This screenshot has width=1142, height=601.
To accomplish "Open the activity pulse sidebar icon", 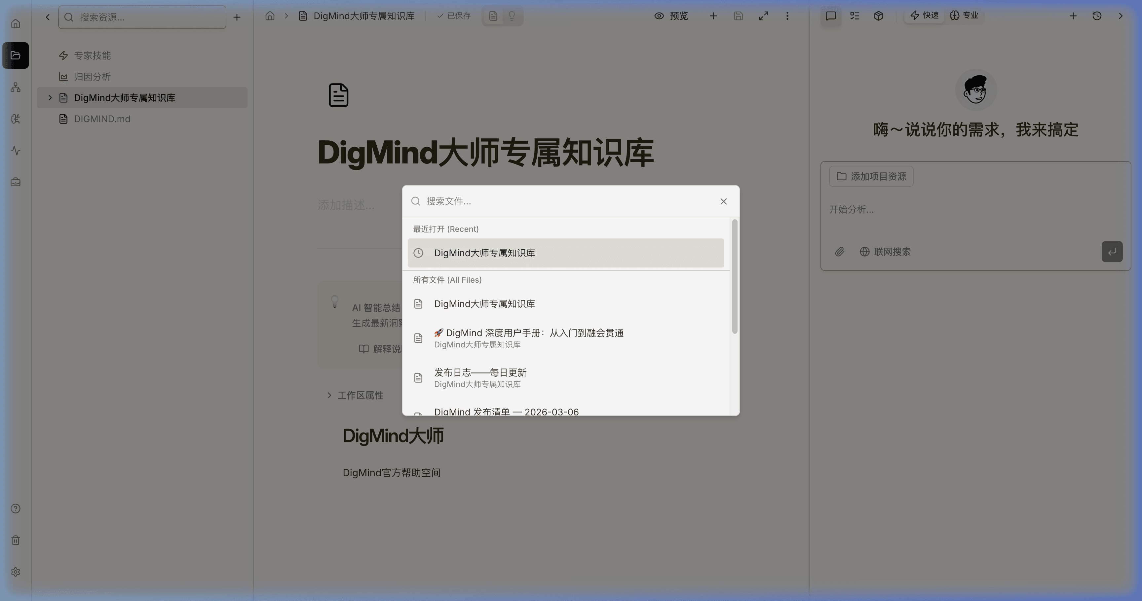I will point(16,151).
